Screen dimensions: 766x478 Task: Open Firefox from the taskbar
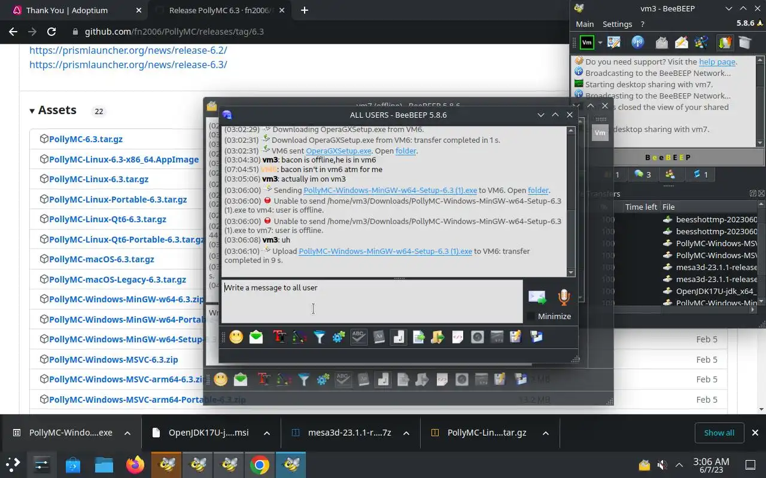(x=135, y=465)
